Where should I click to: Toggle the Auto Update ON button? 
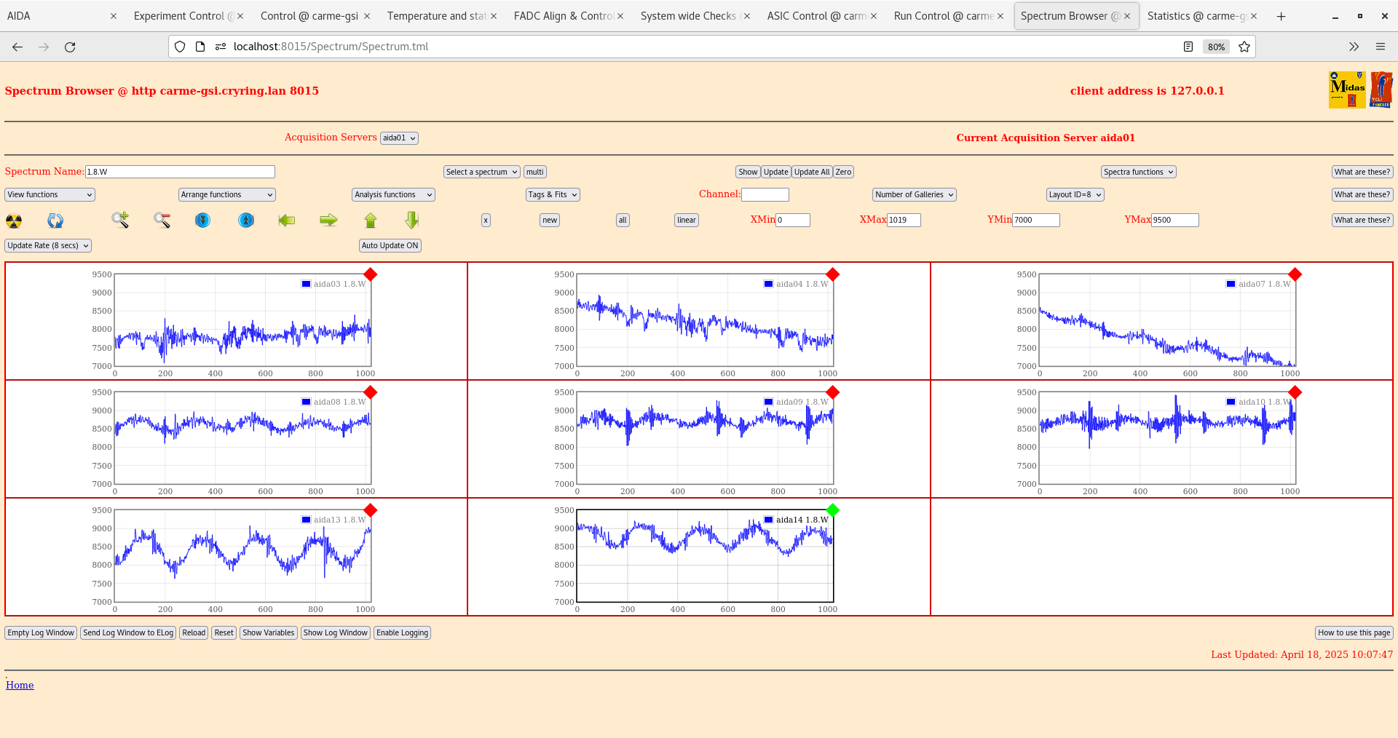[390, 245]
